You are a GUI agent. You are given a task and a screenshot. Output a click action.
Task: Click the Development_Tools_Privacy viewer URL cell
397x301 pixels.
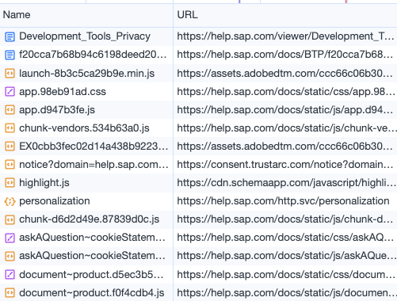285,36
